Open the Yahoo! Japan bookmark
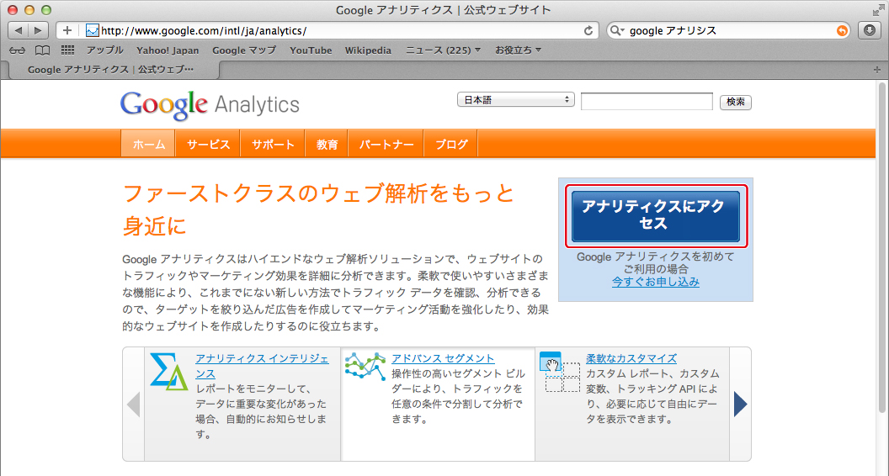The height and width of the screenshot is (476, 889). tap(168, 50)
